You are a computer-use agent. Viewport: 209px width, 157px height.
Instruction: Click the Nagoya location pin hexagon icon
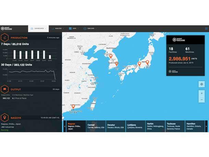click(5, 117)
